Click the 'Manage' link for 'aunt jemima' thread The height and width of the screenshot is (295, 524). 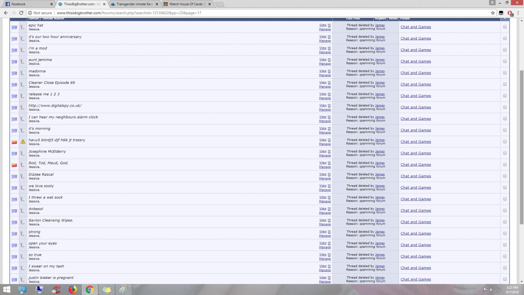[x=325, y=64]
